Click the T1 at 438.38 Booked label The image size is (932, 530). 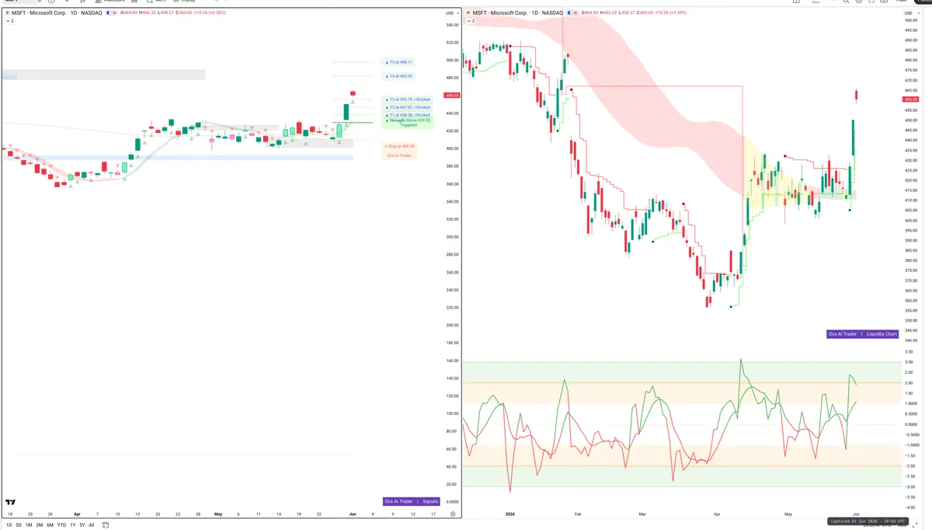pos(408,115)
